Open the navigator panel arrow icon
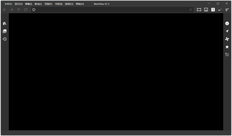The image size is (232, 136). point(227,31)
